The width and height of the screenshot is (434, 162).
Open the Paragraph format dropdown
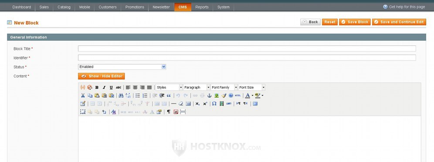pos(197,87)
